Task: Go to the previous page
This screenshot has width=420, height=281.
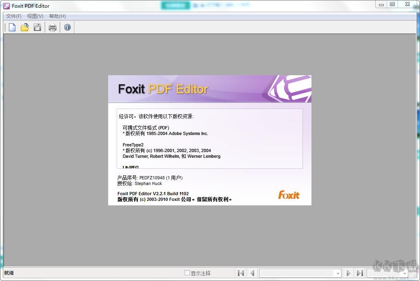Action: pyautogui.click(x=252, y=273)
